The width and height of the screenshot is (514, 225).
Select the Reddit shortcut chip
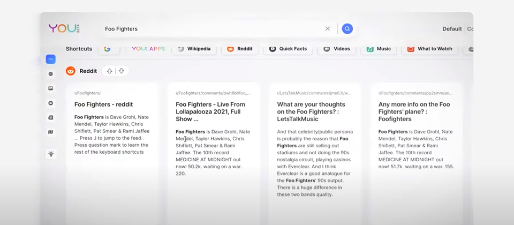[240, 49]
